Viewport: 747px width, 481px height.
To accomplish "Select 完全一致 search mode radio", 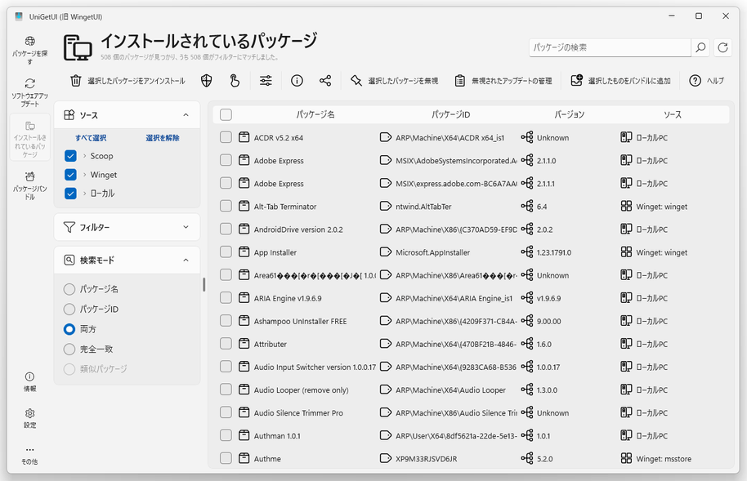I will (69, 349).
